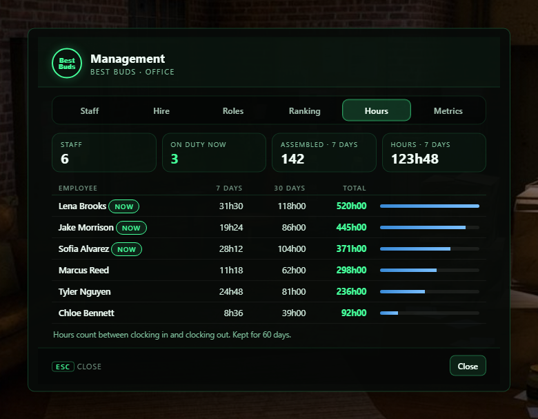Click the 371h00 total value
The height and width of the screenshot is (419, 538).
(x=351, y=249)
